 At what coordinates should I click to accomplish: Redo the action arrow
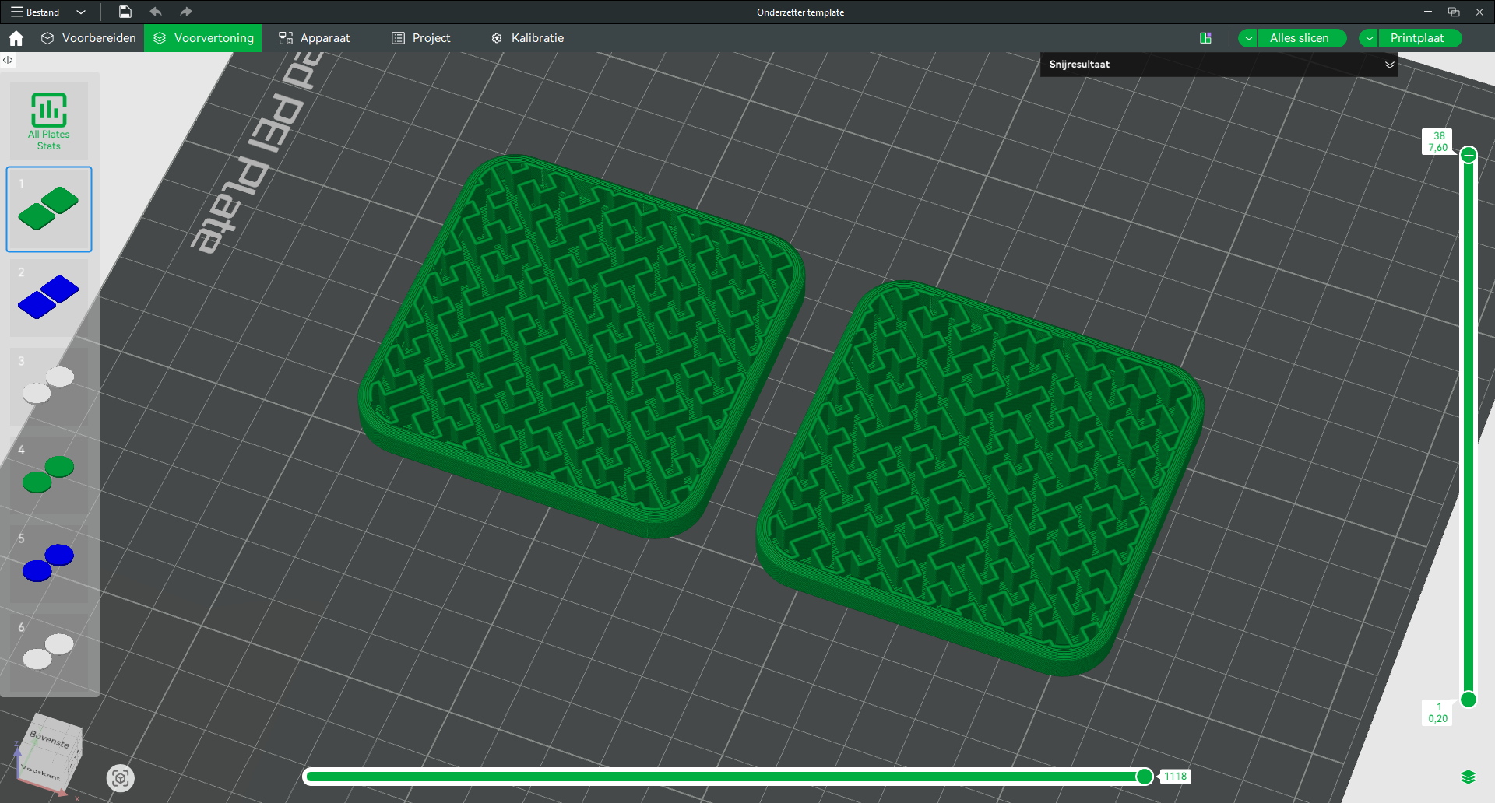185,12
